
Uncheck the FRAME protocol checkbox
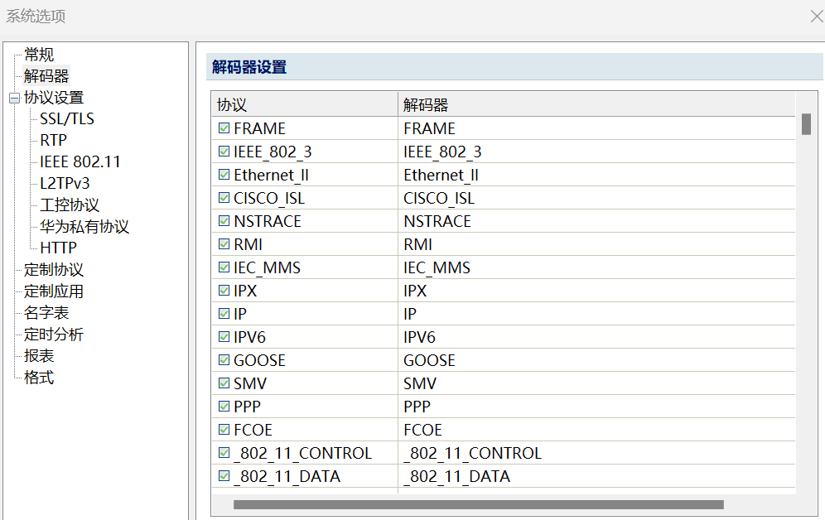224,128
